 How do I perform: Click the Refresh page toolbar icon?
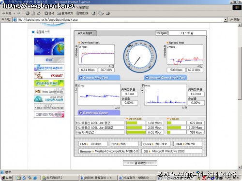coord(33,14)
